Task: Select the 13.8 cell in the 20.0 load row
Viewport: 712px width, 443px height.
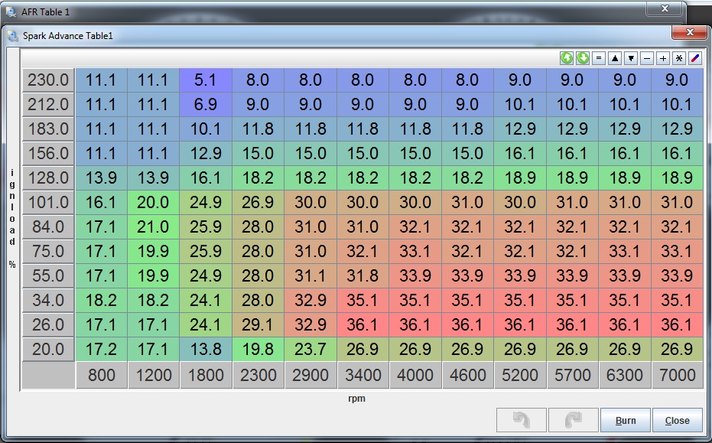Action: coord(206,349)
